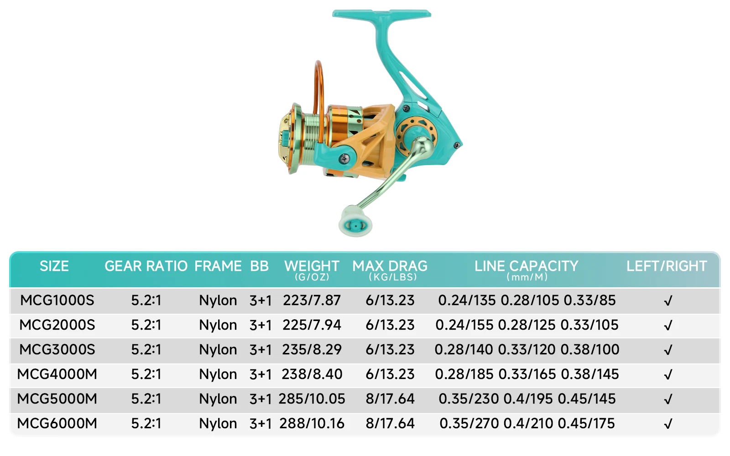
Task: Click the SIZE column header
Action: (x=54, y=266)
